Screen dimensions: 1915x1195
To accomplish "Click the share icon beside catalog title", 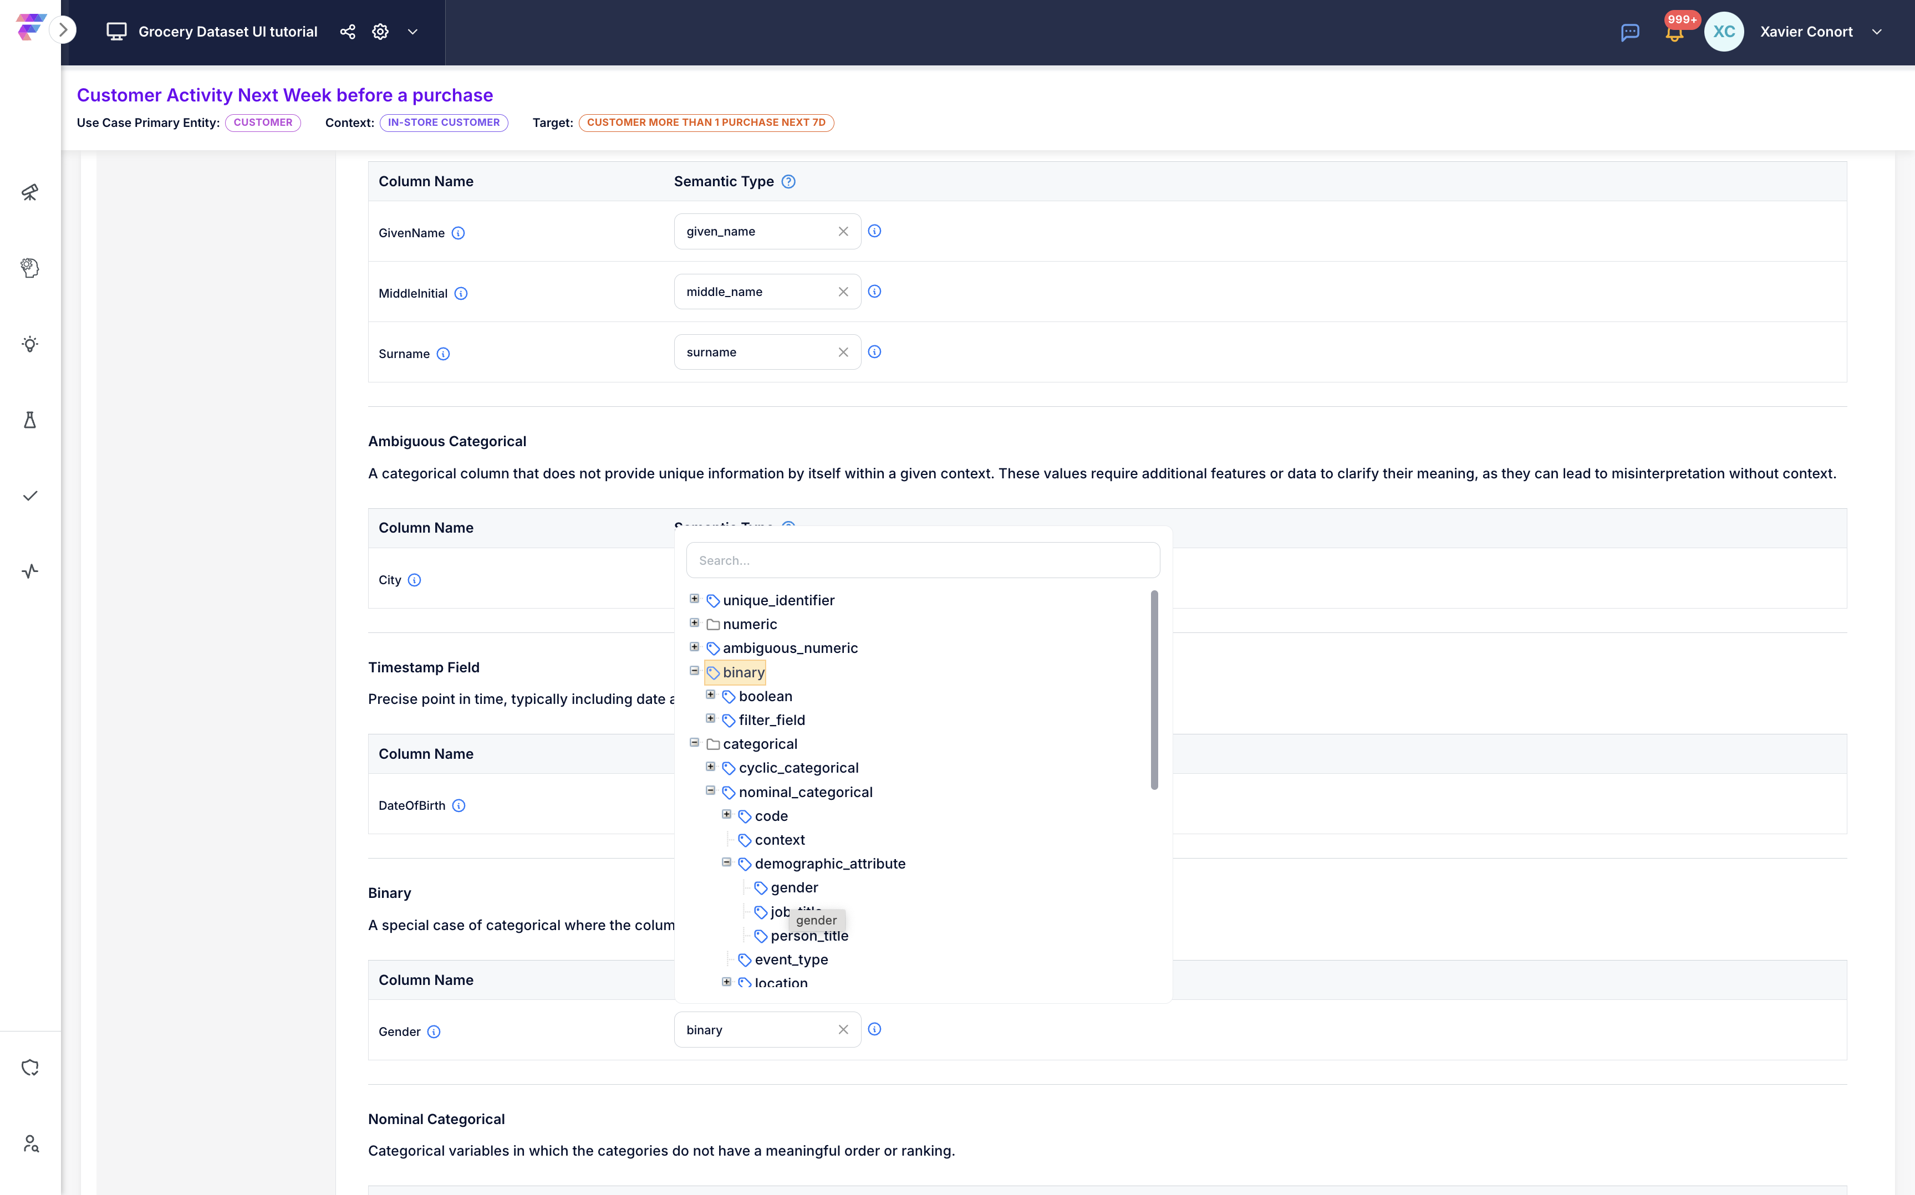I will click(x=348, y=32).
